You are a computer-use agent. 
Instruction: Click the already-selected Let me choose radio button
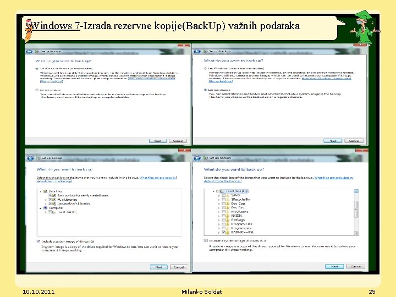(x=206, y=90)
